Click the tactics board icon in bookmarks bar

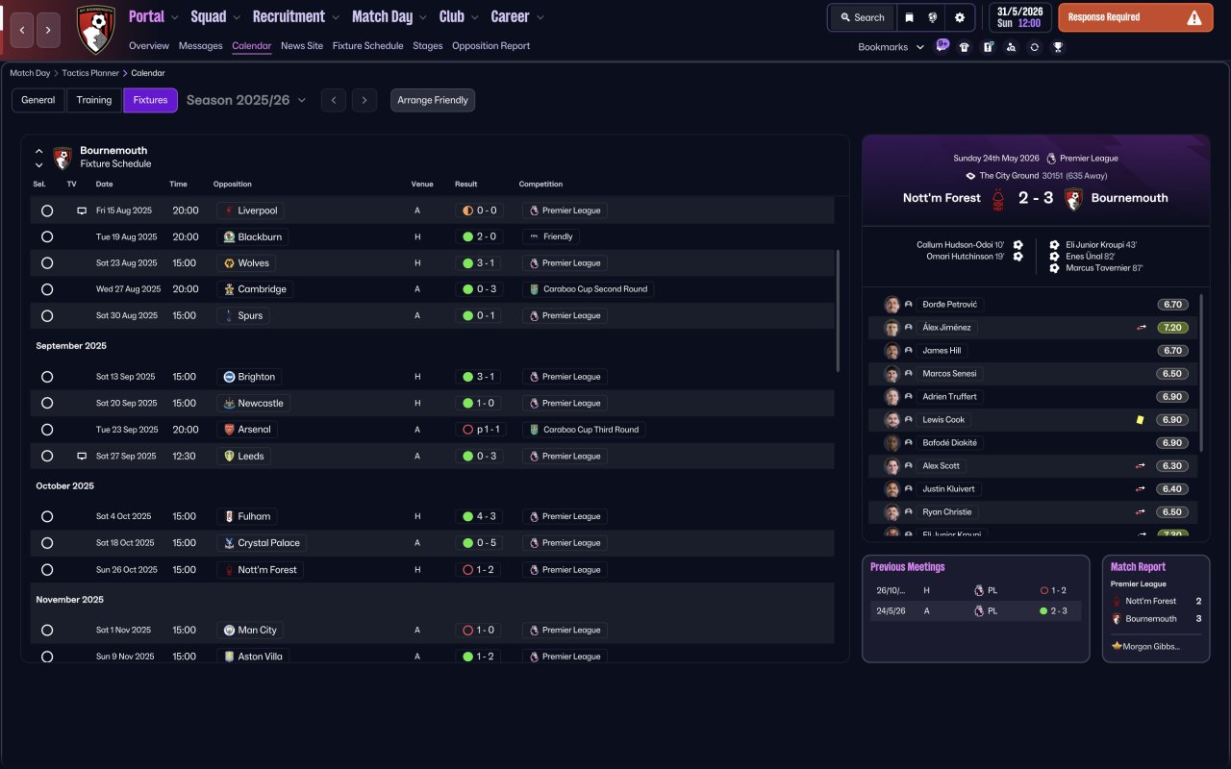988,46
